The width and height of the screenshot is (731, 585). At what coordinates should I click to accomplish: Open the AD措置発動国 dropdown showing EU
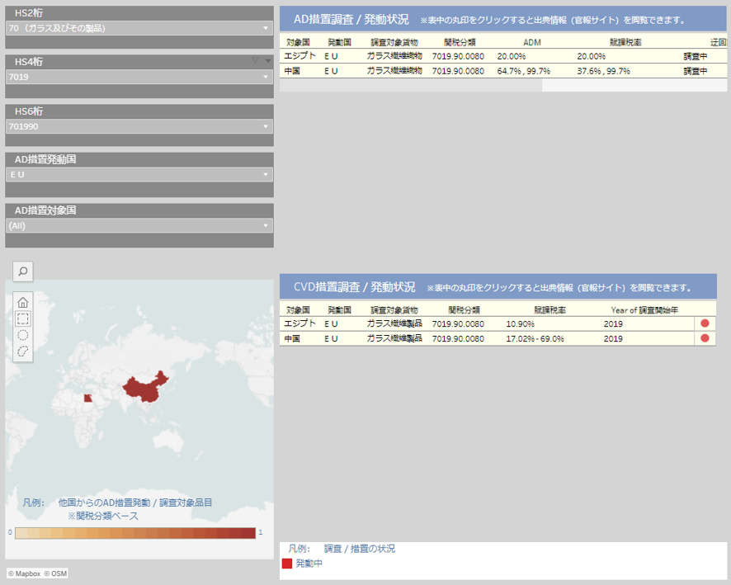(x=139, y=174)
